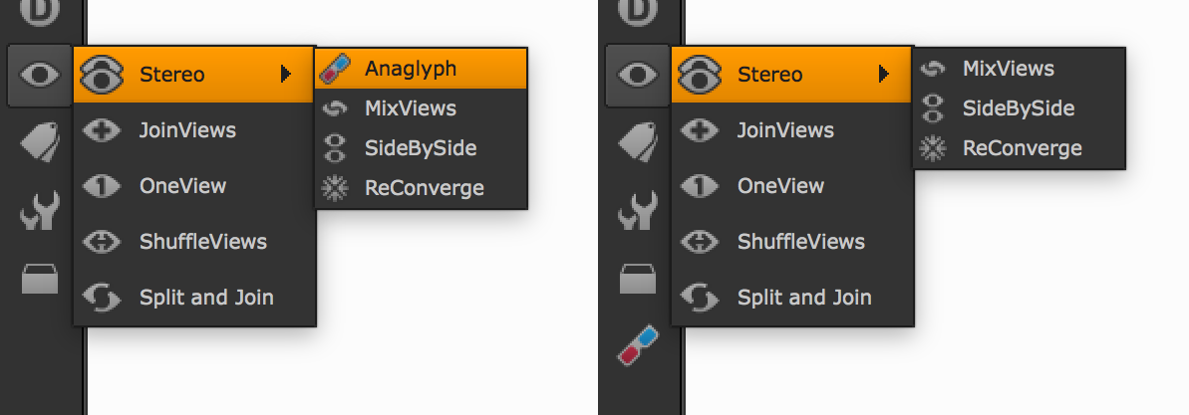The width and height of the screenshot is (1189, 415).
Task: Choose SideBySide in the right Stereo submenu
Action: [1018, 108]
